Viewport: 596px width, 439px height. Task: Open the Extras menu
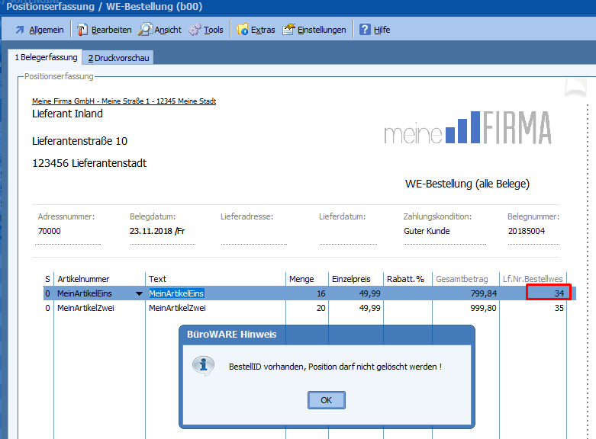(263, 30)
